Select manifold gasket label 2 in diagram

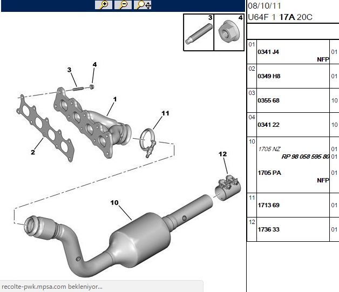[x=32, y=152]
